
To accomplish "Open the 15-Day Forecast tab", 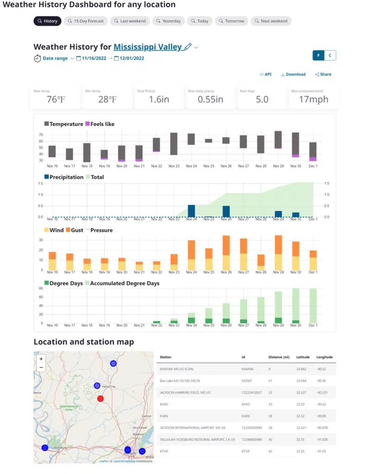I will (x=86, y=21).
